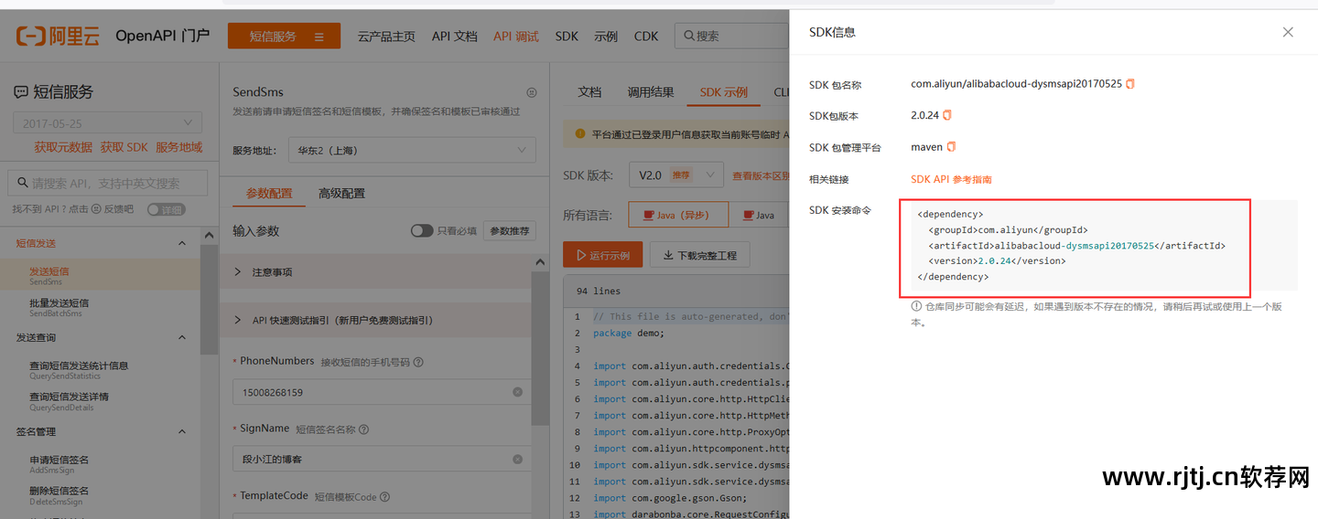
Task: Open the SDK API 参考指南 link
Action: click(951, 179)
